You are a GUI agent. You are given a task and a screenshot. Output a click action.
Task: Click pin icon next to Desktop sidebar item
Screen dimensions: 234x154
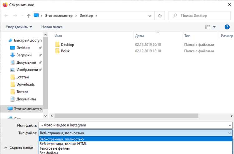coord(40,48)
